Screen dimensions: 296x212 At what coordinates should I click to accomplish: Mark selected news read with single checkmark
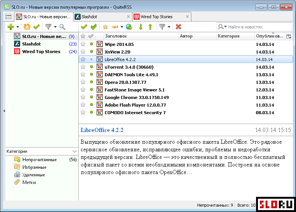84,27
